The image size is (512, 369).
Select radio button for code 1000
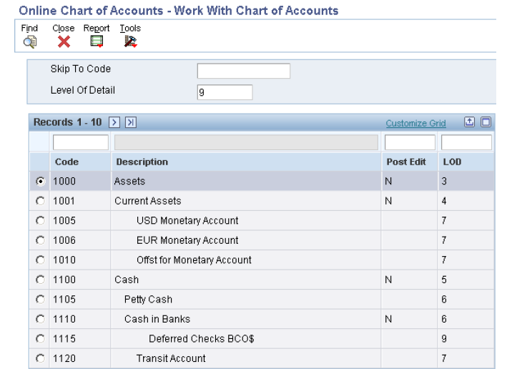coord(40,181)
